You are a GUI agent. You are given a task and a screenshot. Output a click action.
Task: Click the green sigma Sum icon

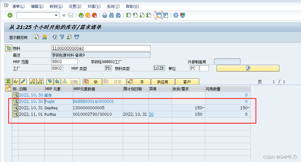(9, 82)
